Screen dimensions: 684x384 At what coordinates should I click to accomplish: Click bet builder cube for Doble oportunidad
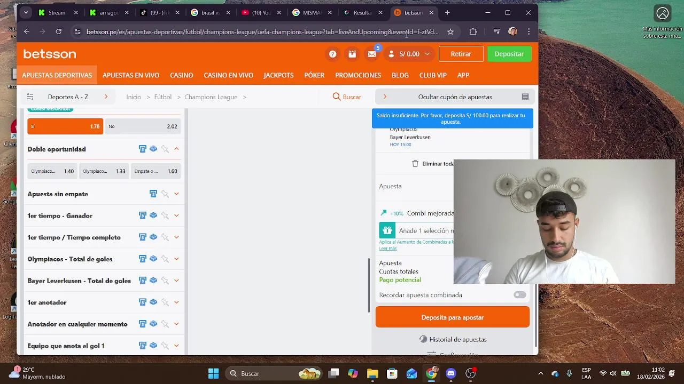[x=153, y=149]
